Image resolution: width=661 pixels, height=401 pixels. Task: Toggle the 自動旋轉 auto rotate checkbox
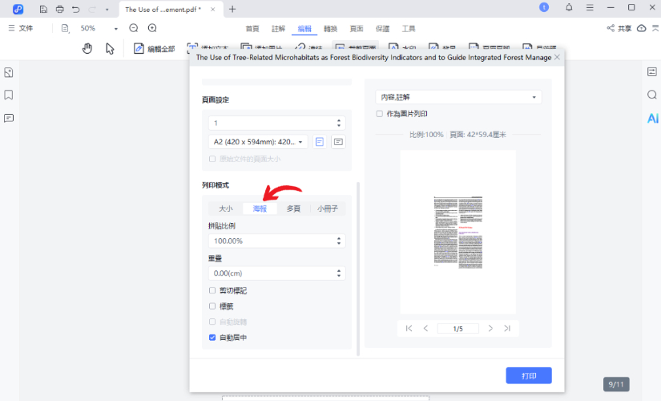point(212,322)
